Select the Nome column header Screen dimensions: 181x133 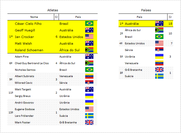coord(34,17)
